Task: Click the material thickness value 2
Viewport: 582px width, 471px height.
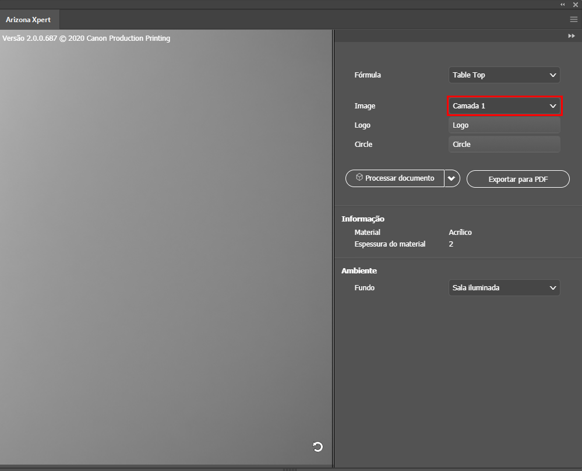Action: pyautogui.click(x=451, y=244)
